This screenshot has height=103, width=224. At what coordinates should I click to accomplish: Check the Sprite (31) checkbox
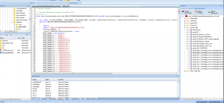point(187,23)
